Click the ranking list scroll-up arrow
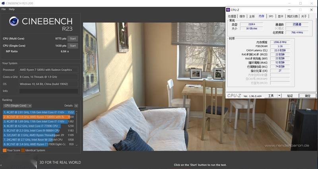 pyautogui.click(x=76, y=112)
